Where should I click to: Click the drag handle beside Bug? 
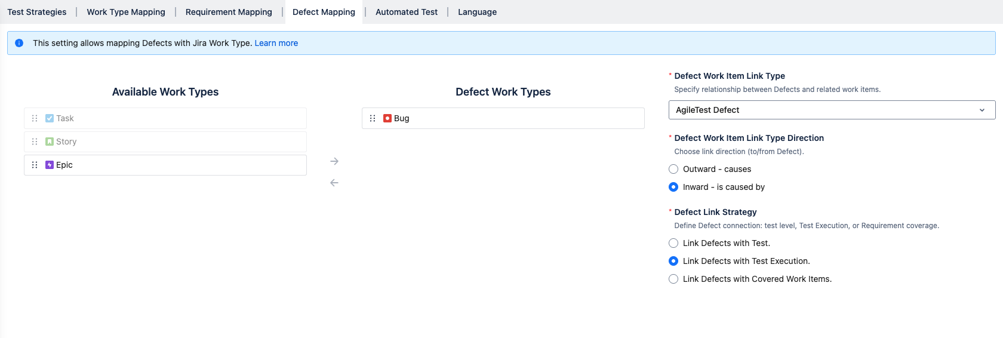tap(373, 118)
